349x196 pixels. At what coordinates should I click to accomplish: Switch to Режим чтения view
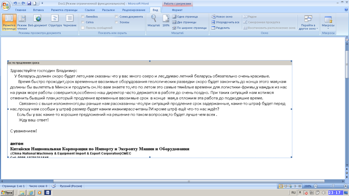click(22, 22)
